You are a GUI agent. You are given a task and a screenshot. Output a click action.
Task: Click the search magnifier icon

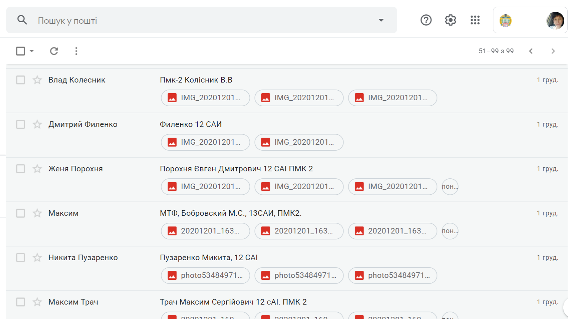click(22, 20)
